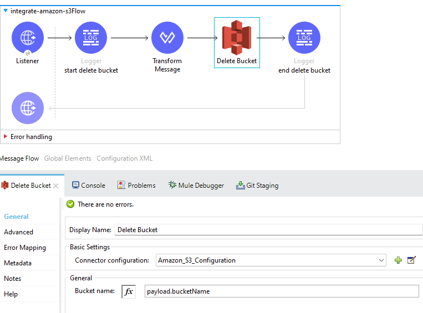Collapse the integrate-amazon-s3Flow flow
Viewport: 423px width, 313px height.
click(6, 11)
